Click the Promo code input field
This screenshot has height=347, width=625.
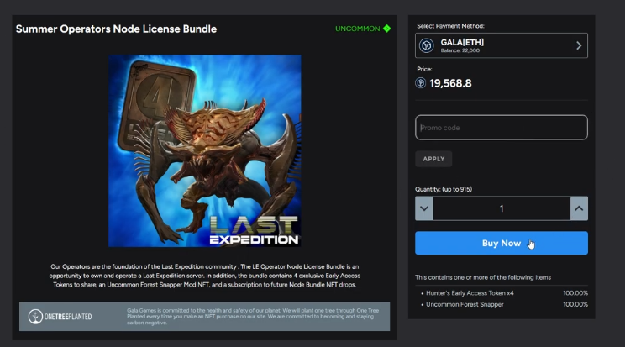coord(501,127)
